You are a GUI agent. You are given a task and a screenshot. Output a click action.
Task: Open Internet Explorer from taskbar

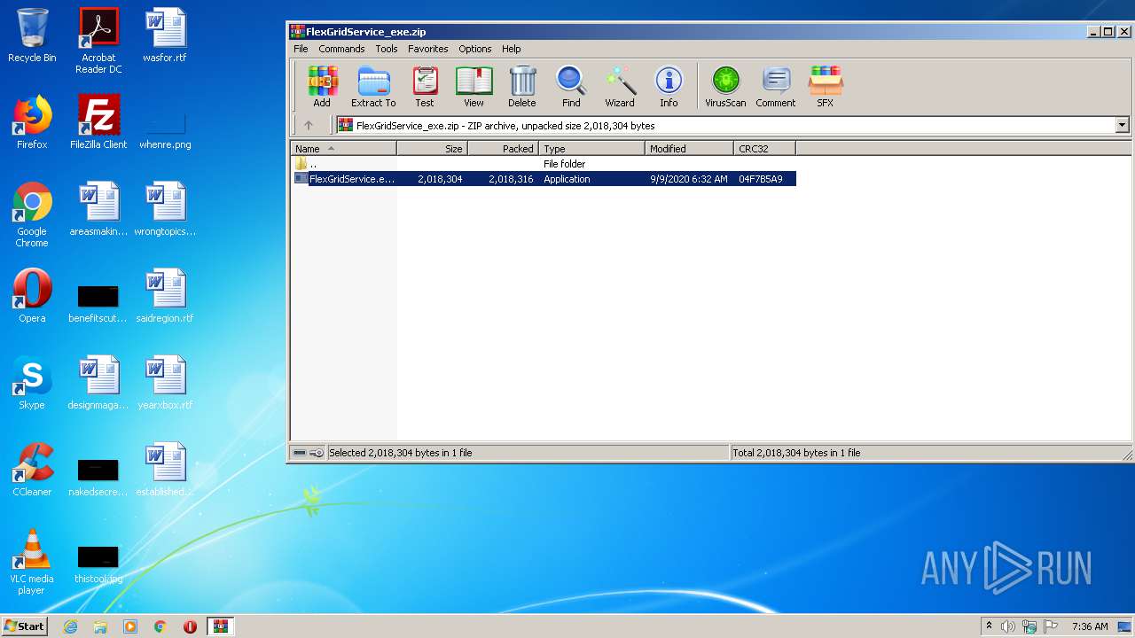(x=70, y=626)
